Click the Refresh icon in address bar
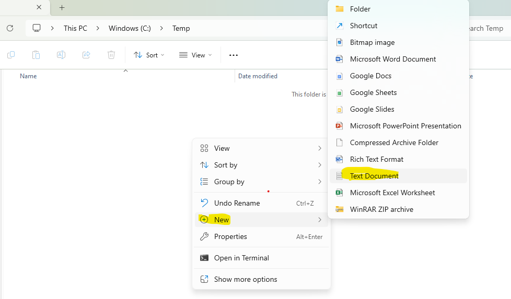This screenshot has height=299, width=511. tap(10, 28)
